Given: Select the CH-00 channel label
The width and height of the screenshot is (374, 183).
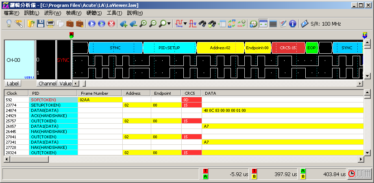Looking at the screenshot, I should click(x=20, y=60).
